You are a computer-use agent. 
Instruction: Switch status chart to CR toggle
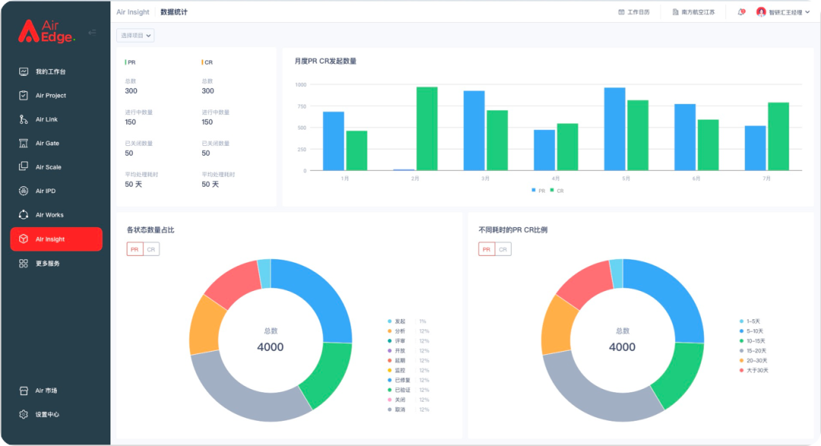(151, 249)
